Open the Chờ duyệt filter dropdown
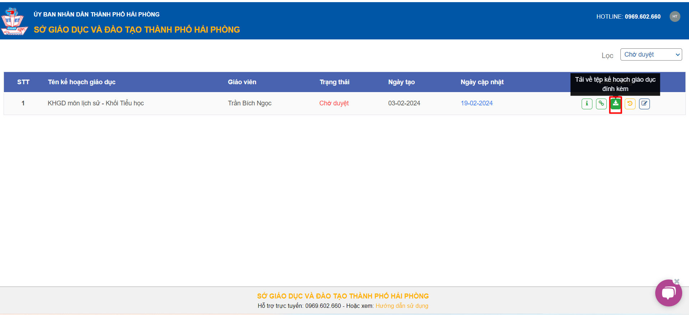Viewport: 689px width, 315px height. [651, 54]
